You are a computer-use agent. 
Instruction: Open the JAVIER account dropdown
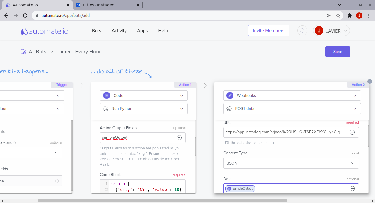click(x=331, y=30)
